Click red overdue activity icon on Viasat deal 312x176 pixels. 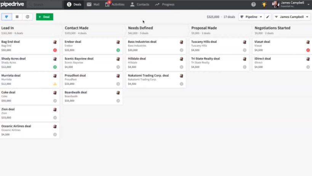coord(308,50)
